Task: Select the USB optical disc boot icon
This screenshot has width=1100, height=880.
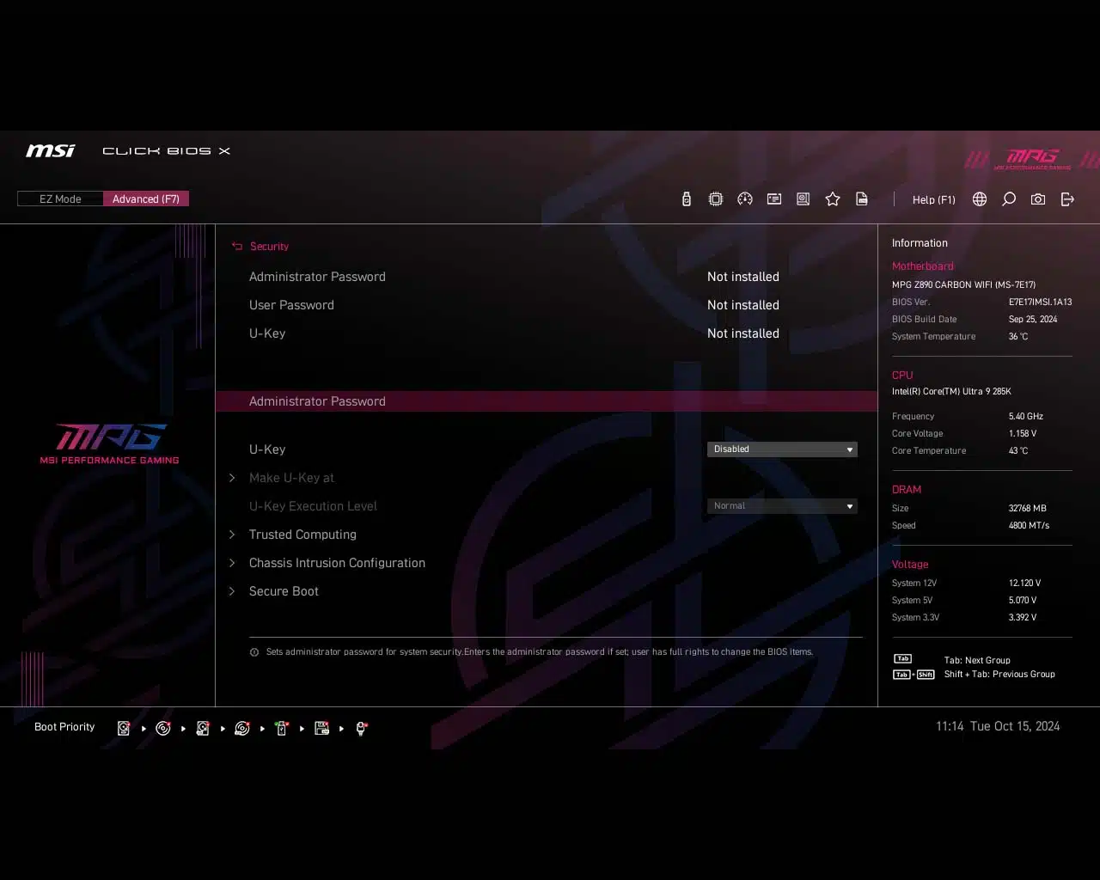Action: point(242,728)
